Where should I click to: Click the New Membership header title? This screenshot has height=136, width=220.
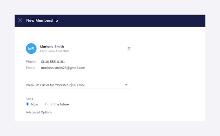[42, 21]
